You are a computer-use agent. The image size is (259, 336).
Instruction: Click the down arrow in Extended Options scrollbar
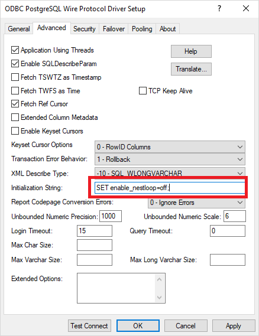point(159,297)
